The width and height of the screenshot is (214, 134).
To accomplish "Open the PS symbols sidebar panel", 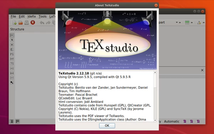I will pos(12,54).
